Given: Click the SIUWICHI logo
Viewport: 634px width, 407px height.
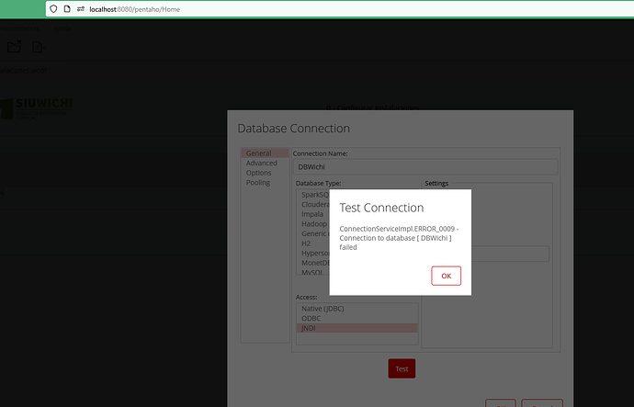Looking at the screenshot, I should 36,108.
